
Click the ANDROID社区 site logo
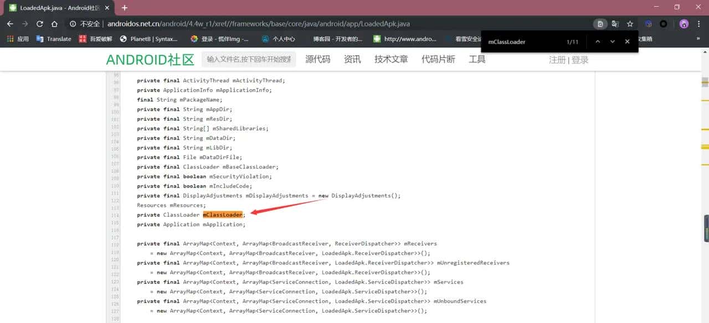tap(150, 60)
